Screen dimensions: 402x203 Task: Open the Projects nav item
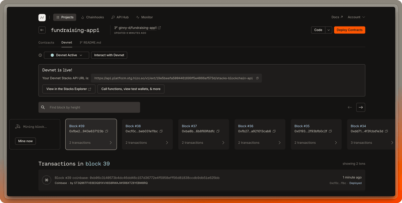[x=65, y=17]
